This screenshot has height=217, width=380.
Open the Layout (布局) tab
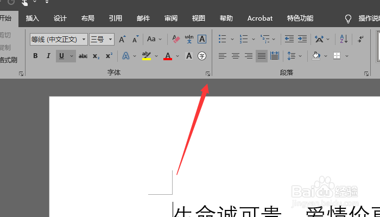(x=88, y=18)
